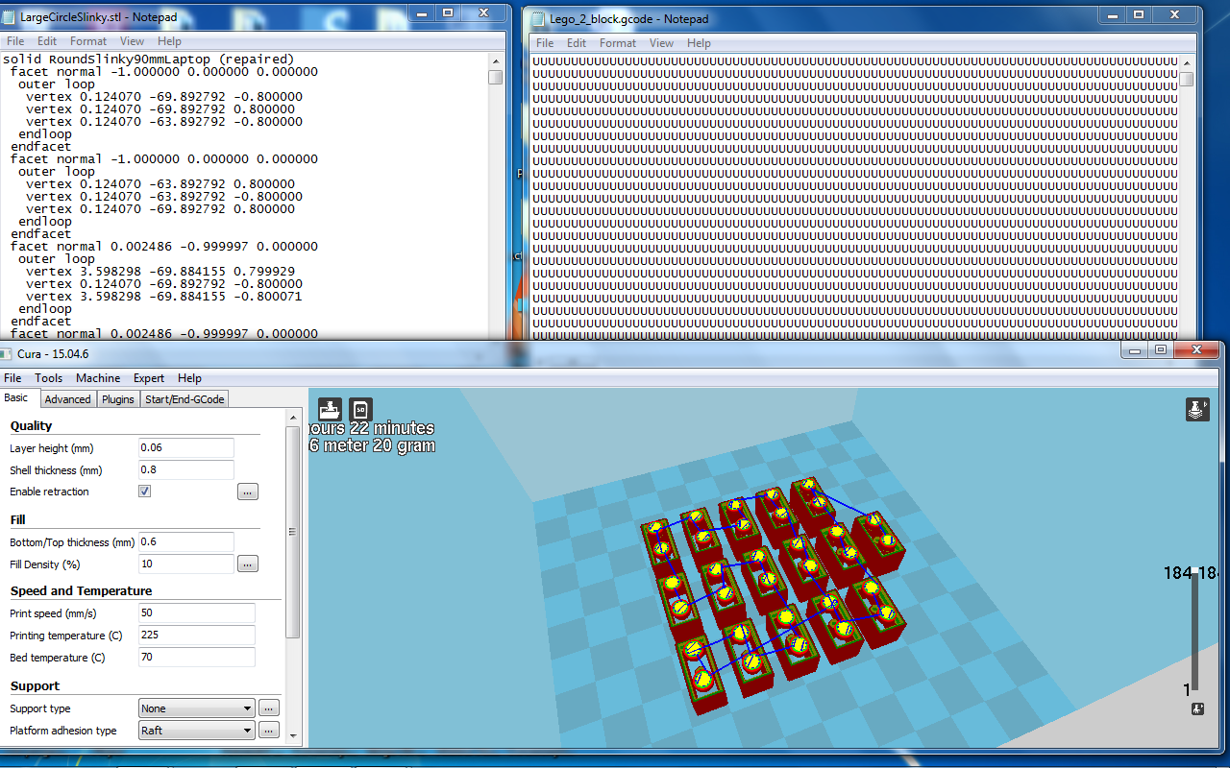Switch to the Start/End-GCode tab
The height and width of the screenshot is (768, 1230).
click(x=184, y=399)
